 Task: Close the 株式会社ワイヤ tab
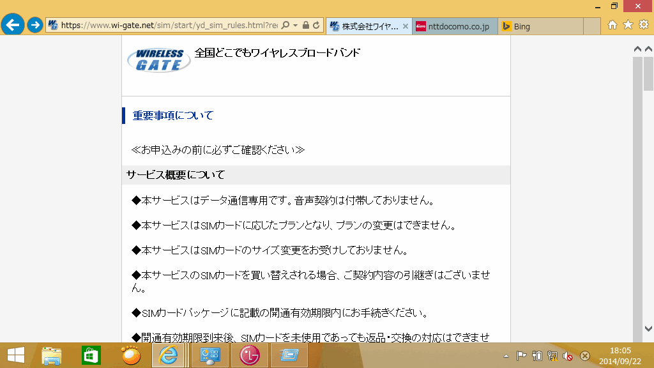(x=406, y=26)
